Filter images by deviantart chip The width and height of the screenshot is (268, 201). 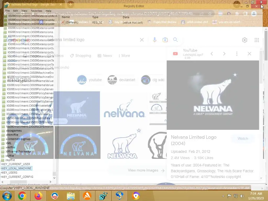[x=121, y=80]
